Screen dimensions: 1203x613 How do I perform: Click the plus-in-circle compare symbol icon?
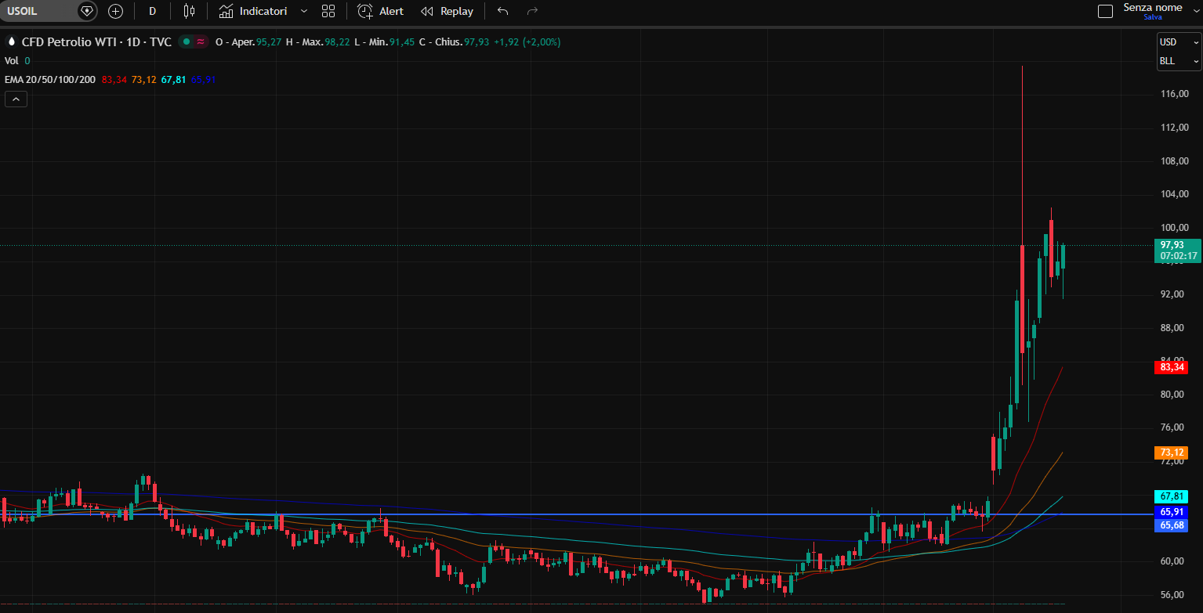coord(115,11)
